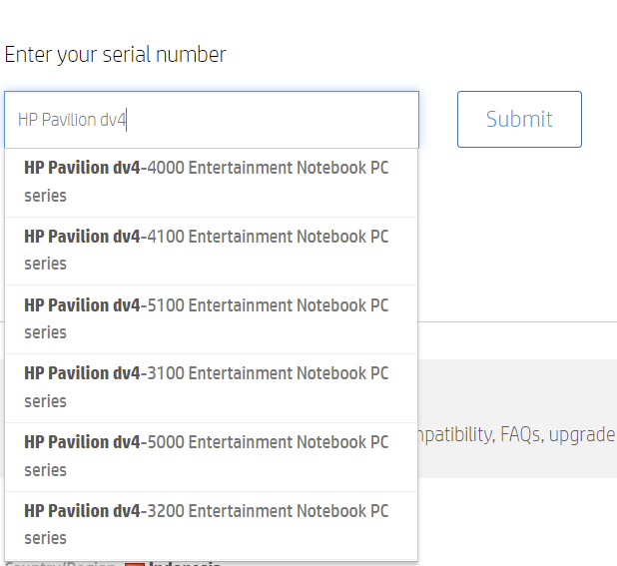This screenshot has width=617, height=566.
Task: Click the Indonesia country name
Action: click(x=186, y=564)
